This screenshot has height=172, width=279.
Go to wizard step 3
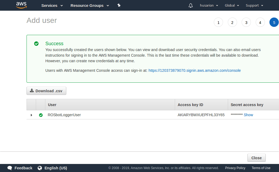pos(246,22)
